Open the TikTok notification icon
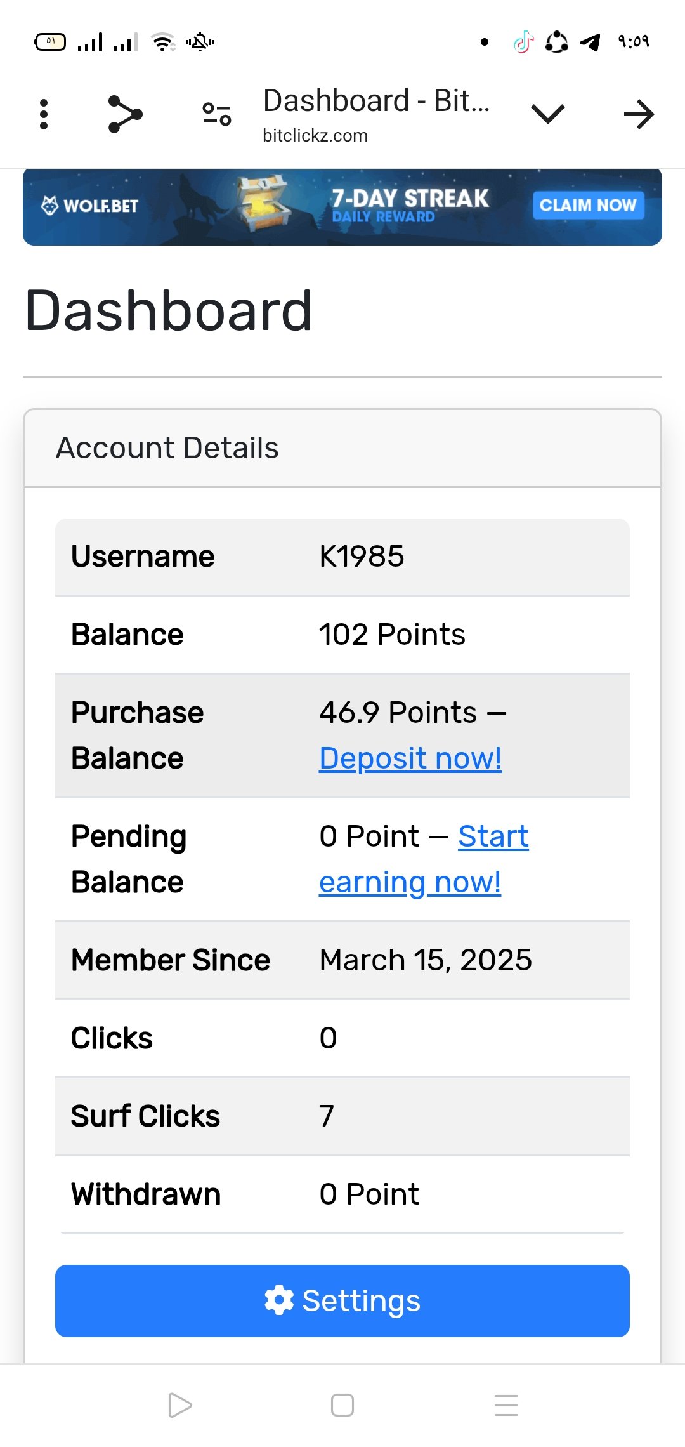 click(x=523, y=43)
